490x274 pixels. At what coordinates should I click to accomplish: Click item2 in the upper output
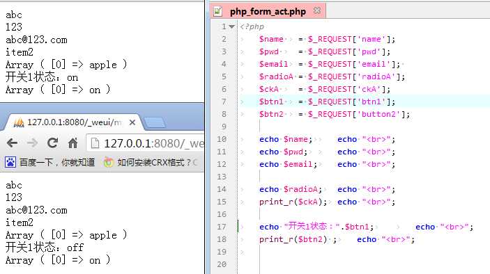click(20, 52)
